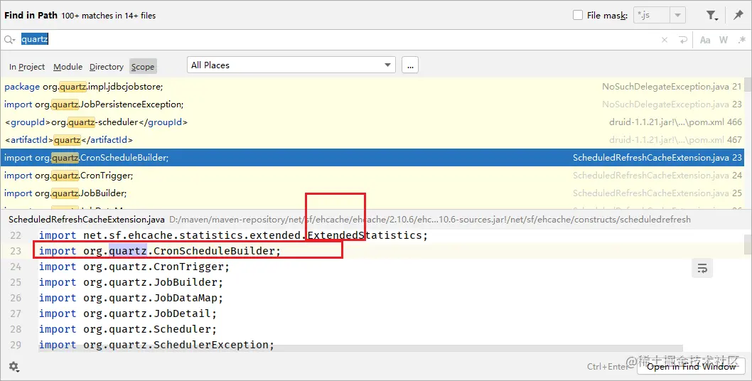Screen dimensions: 752x381
Task: Clear the quartz search text
Action: 665,40
